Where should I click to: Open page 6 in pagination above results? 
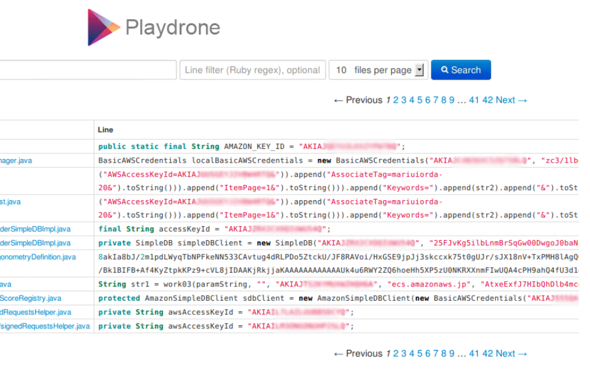(x=428, y=100)
